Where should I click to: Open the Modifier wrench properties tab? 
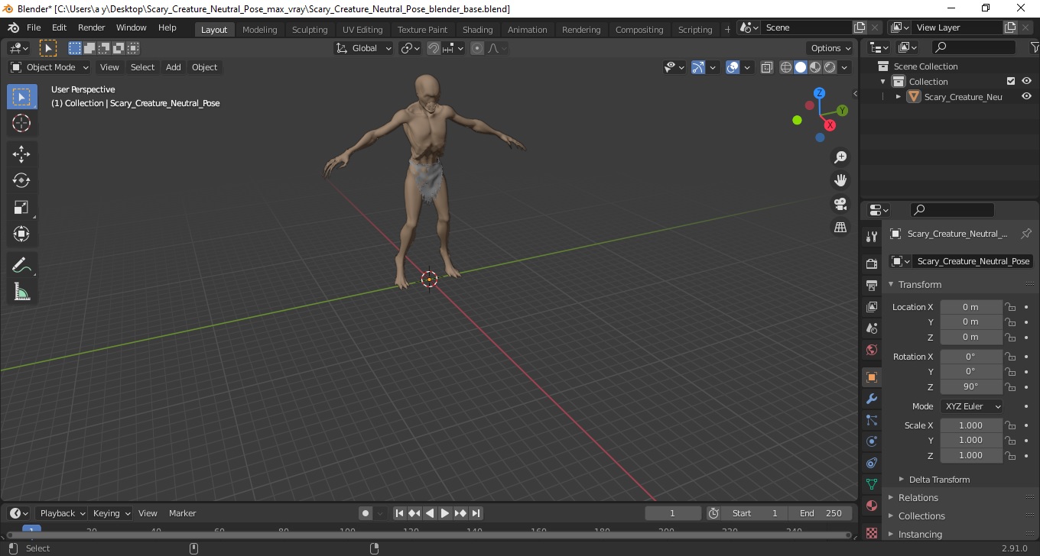click(x=872, y=399)
